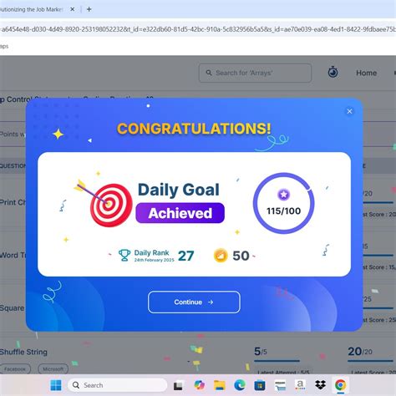Launch Microsoft Edge from the taskbar
396x396 pixels.
pyautogui.click(x=240, y=385)
